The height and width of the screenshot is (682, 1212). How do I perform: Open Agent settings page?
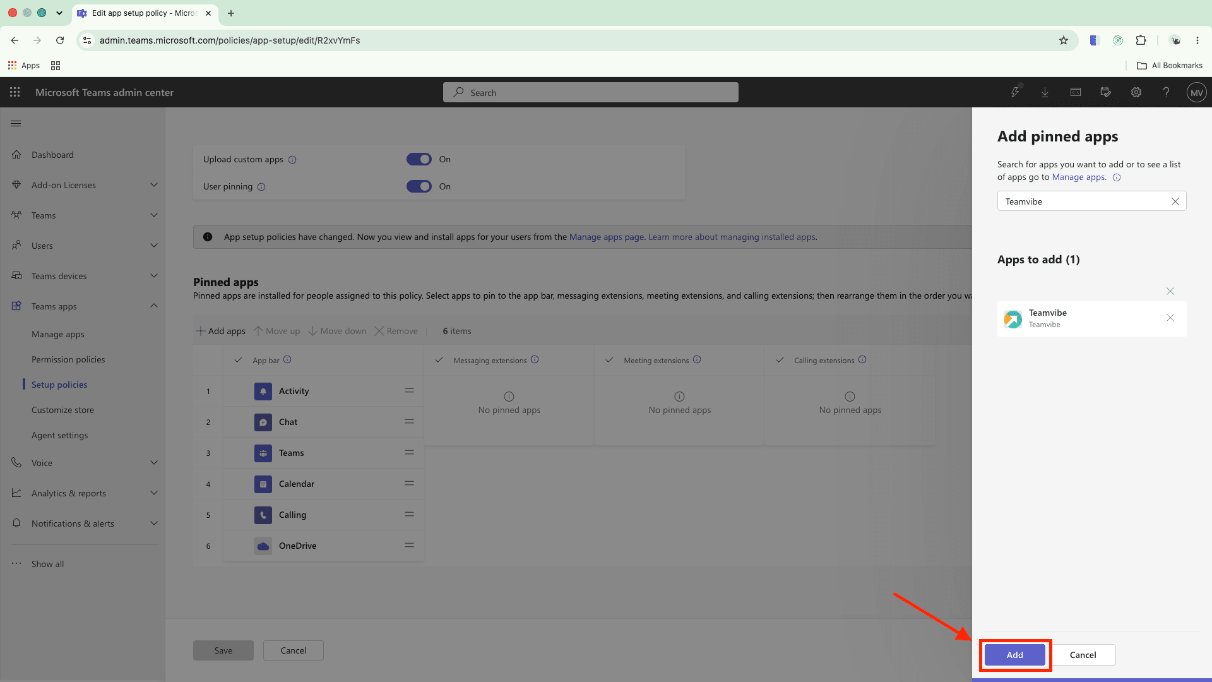click(60, 435)
